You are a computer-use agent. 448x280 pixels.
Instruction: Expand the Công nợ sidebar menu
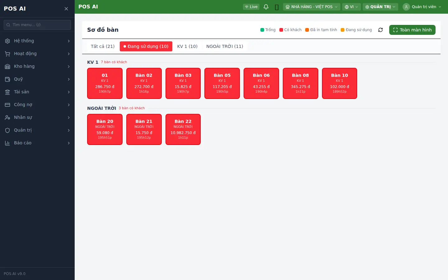(37, 105)
